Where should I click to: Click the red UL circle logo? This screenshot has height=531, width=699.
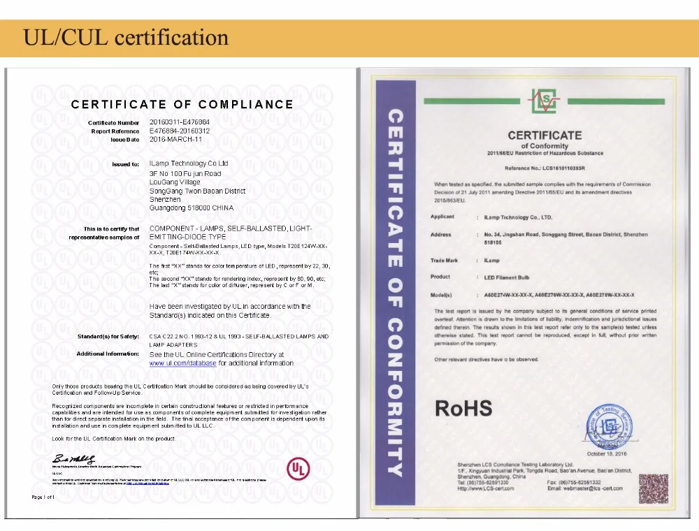coord(298,469)
